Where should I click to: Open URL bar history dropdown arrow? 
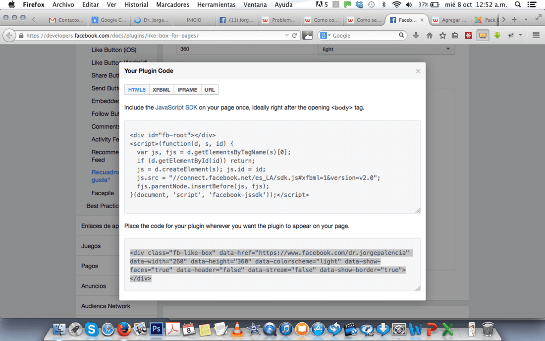286,36
